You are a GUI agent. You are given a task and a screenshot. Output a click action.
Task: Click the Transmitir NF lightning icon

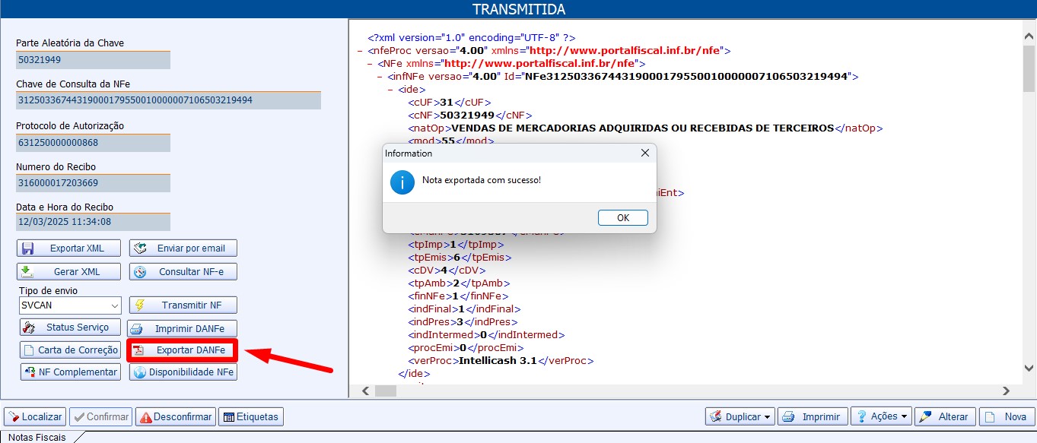pyautogui.click(x=140, y=305)
